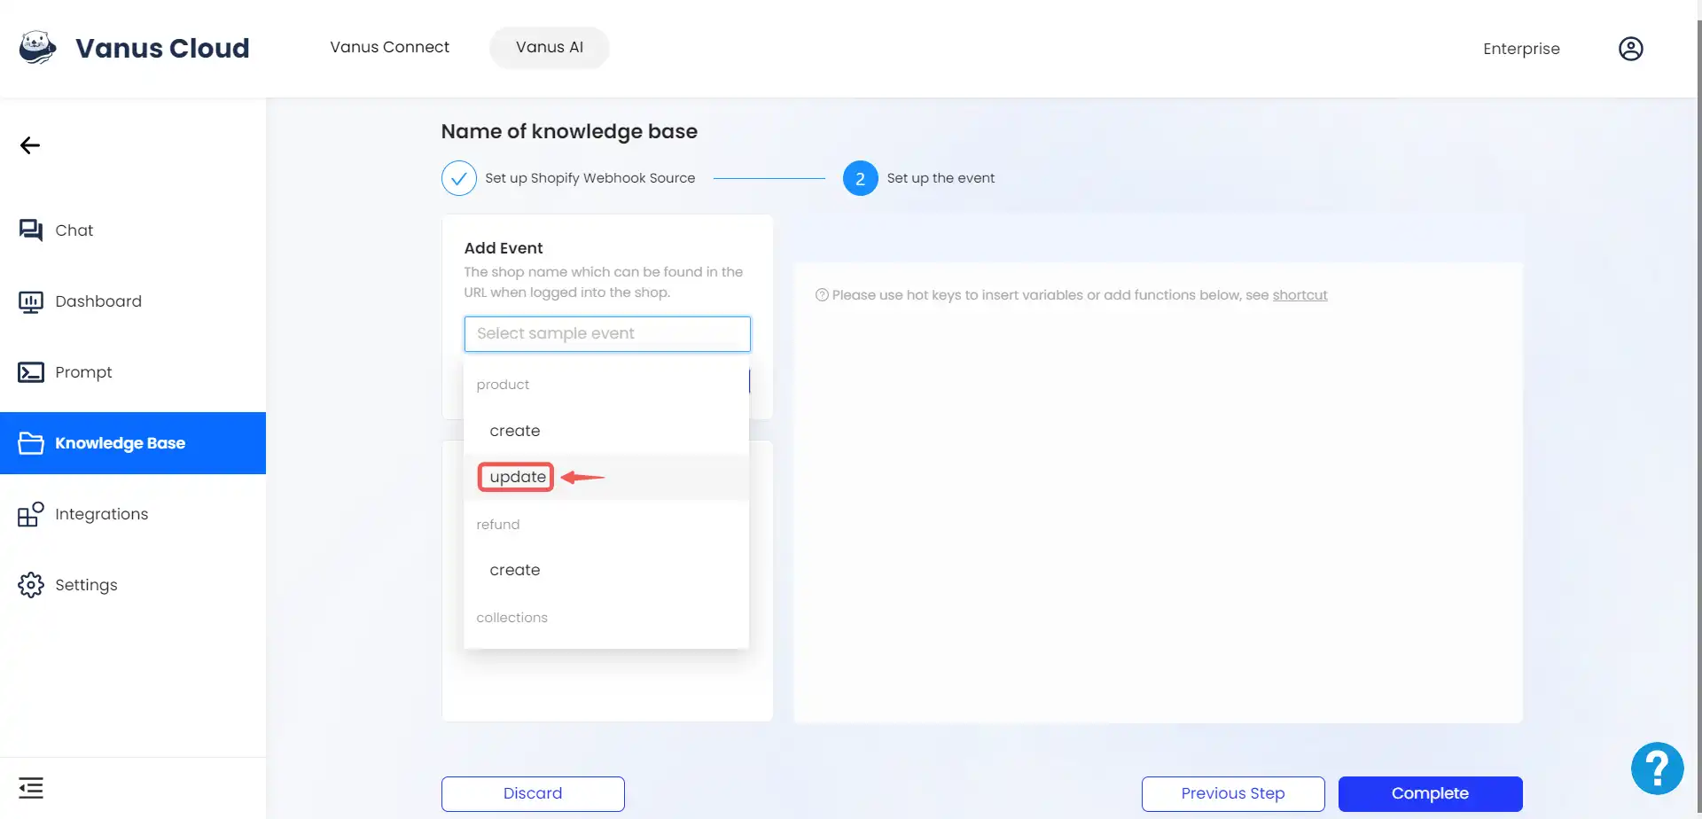Click the Knowledge Base folder icon
The height and width of the screenshot is (819, 1702).
[x=31, y=443]
